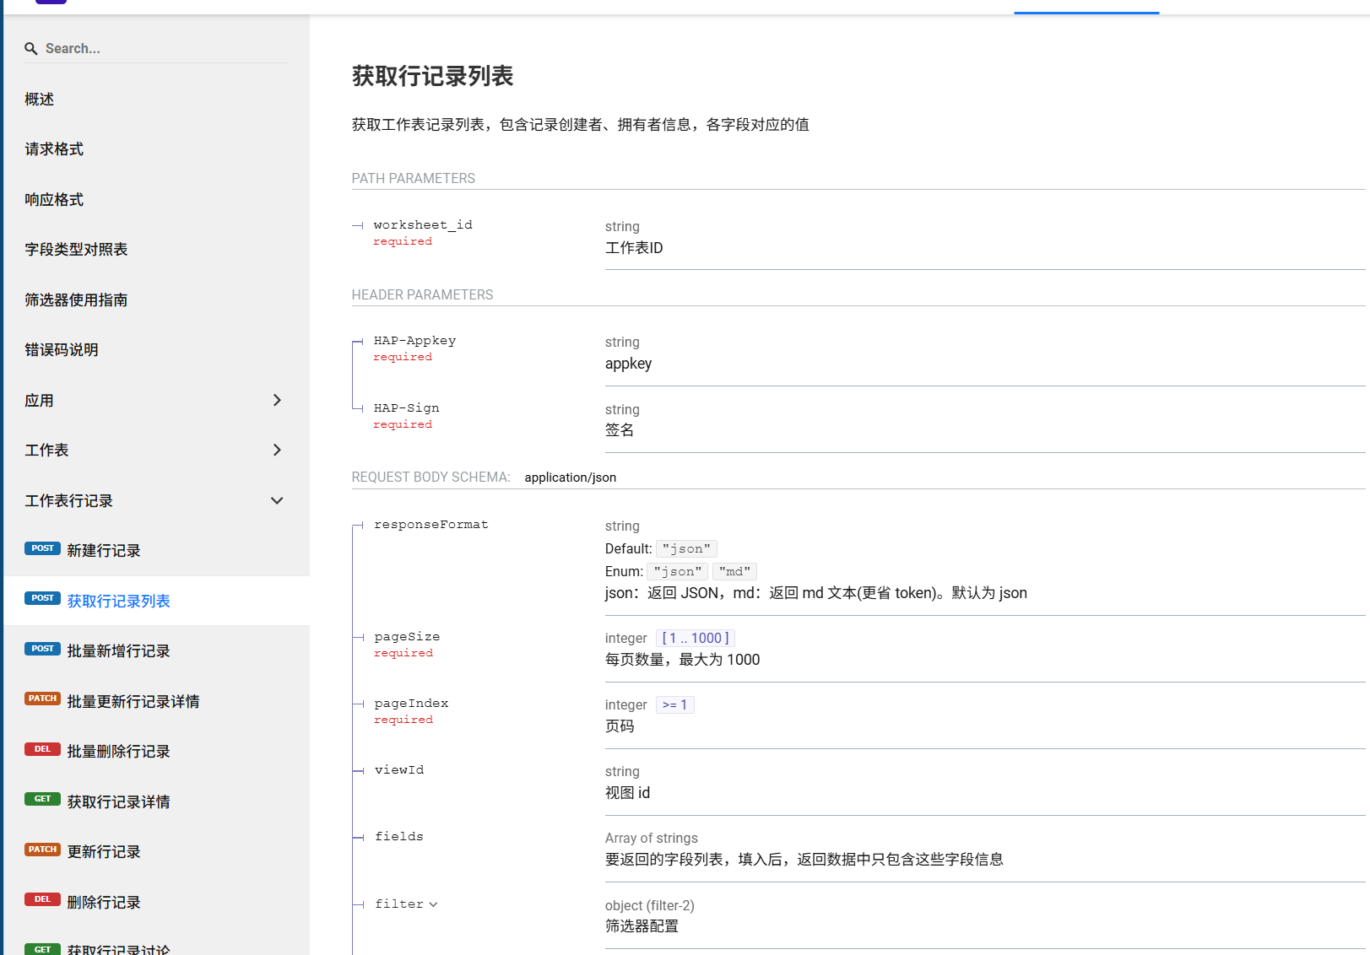Expand the 应用 section chevron

(x=277, y=400)
